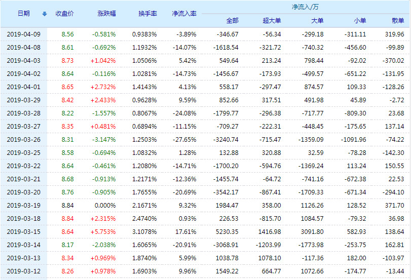Click super-large order value -1203.99

coord(268,245)
